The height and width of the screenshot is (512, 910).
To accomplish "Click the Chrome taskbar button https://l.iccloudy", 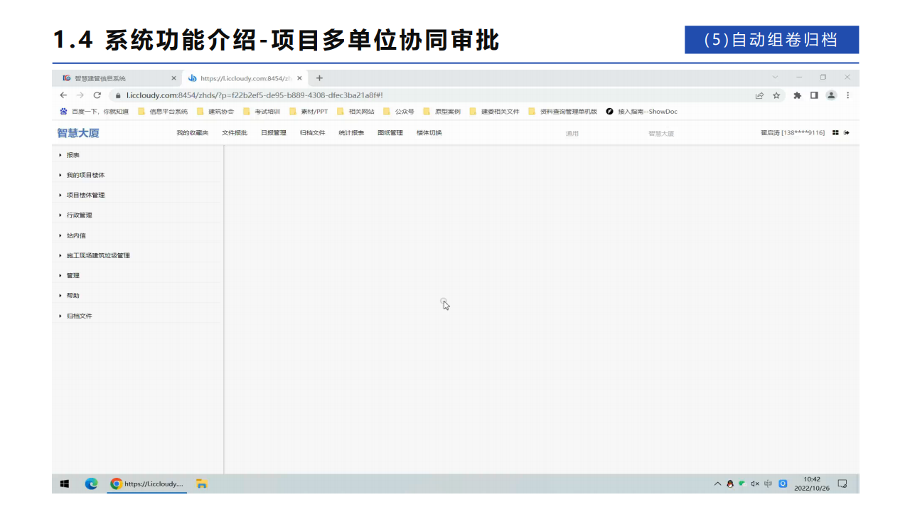I will click(x=148, y=484).
